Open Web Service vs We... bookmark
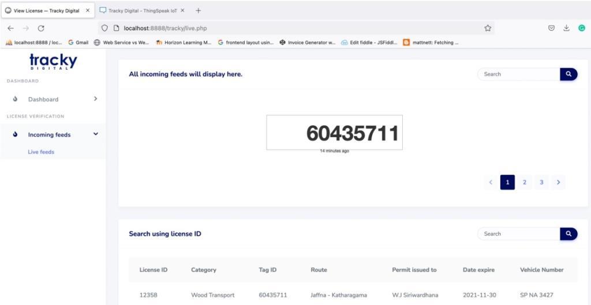 point(121,43)
